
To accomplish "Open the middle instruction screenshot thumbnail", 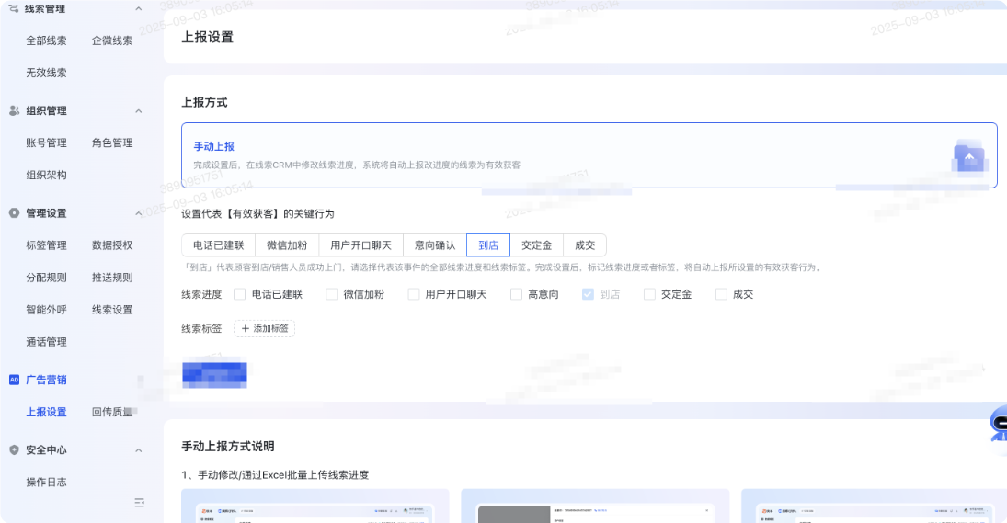I will pos(595,506).
